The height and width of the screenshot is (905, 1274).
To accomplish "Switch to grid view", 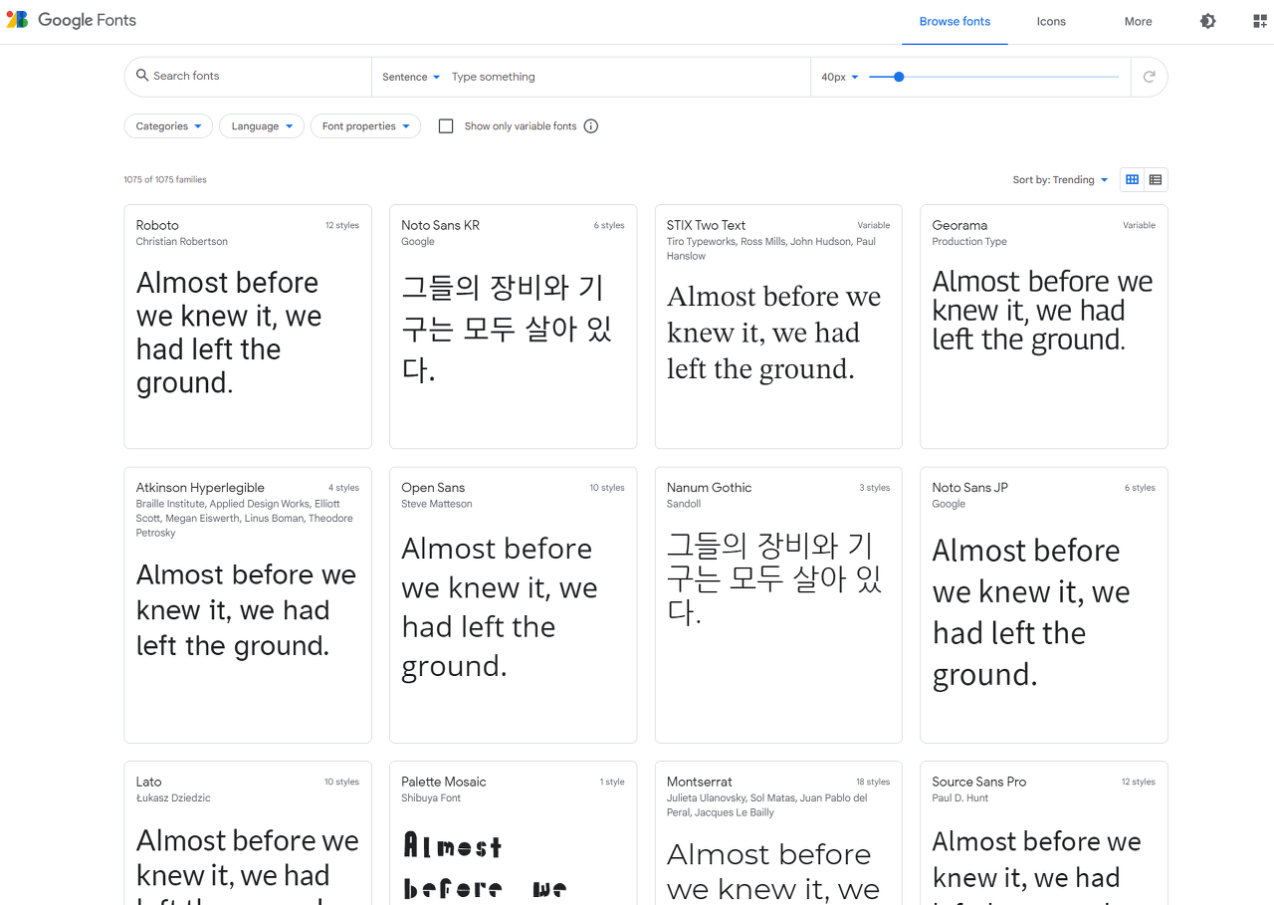I will [1132, 180].
